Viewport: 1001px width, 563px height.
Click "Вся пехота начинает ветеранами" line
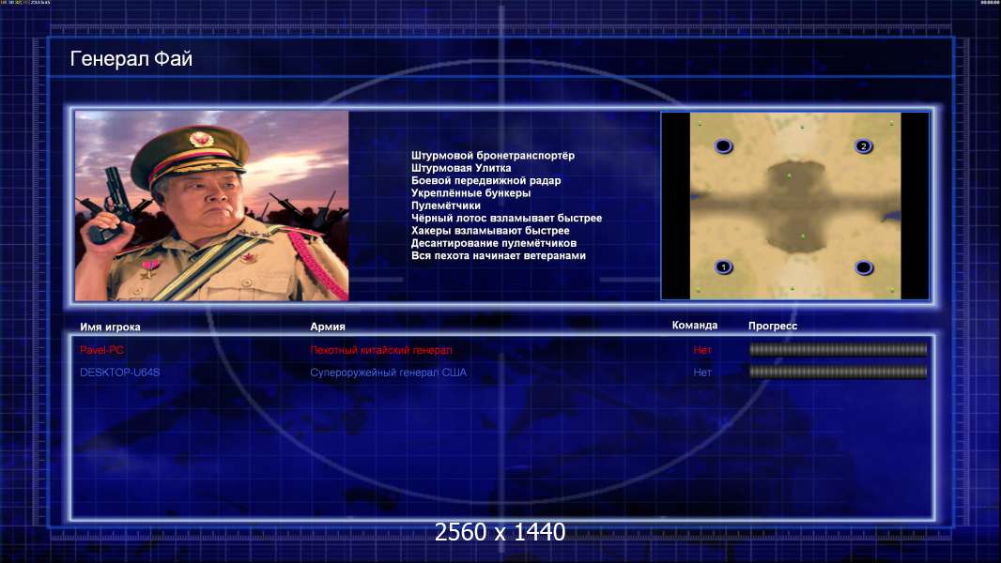coord(498,255)
